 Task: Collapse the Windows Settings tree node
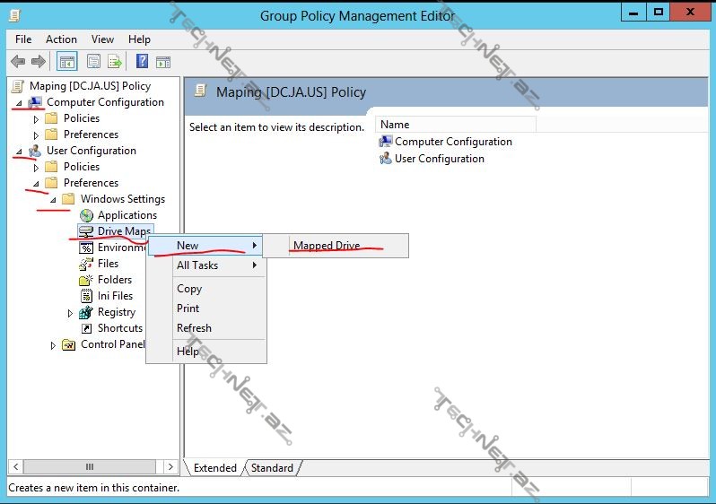[53, 199]
